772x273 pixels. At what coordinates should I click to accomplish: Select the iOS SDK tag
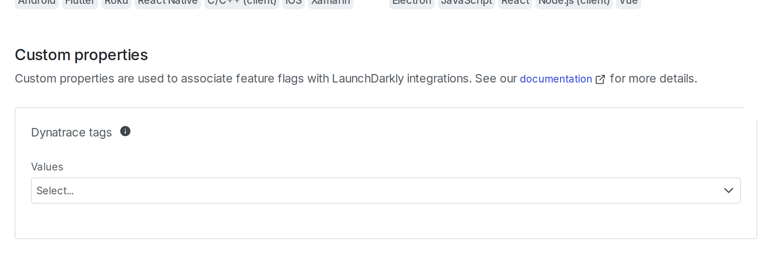[x=293, y=2]
